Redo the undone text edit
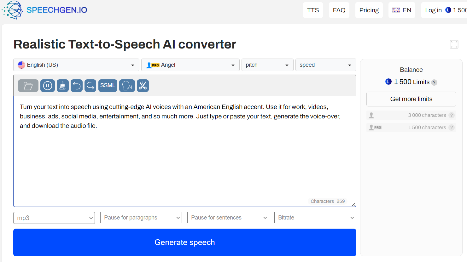467x262 pixels. [x=90, y=85]
